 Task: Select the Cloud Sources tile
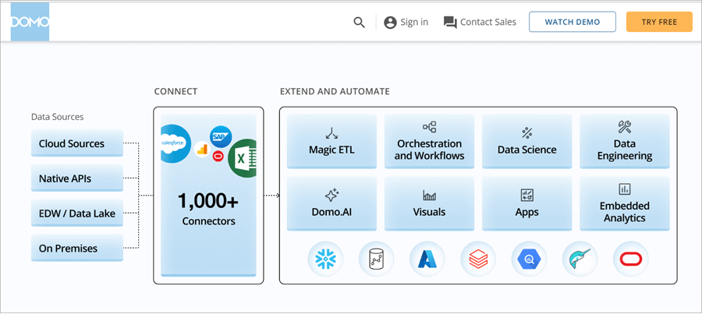tap(77, 143)
